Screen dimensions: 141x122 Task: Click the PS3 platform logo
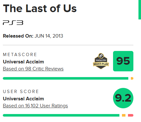(13, 23)
